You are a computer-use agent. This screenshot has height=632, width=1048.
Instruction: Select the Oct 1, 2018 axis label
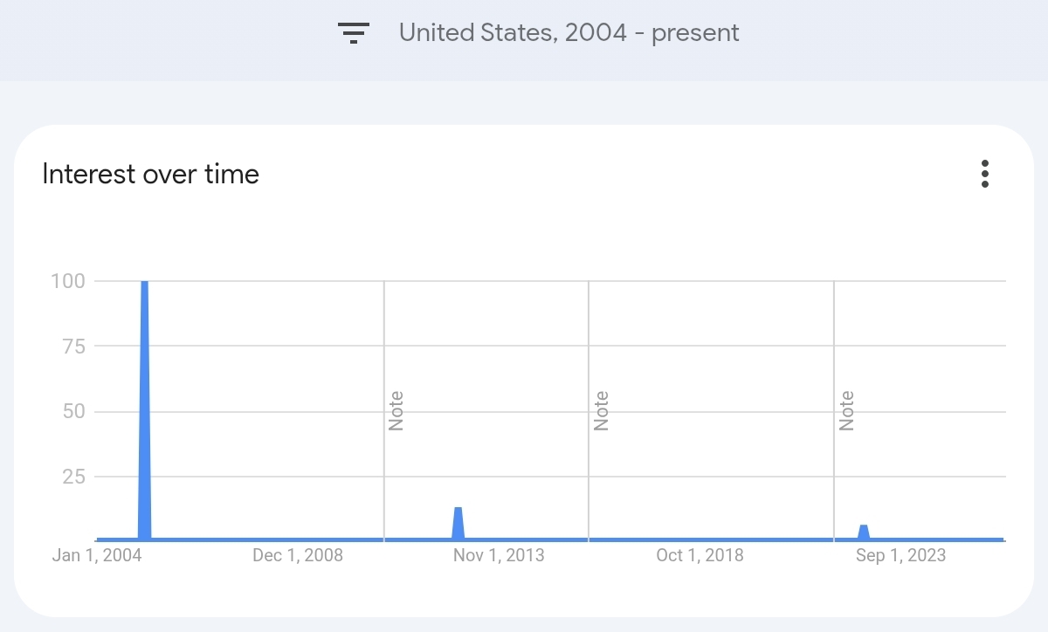(700, 555)
